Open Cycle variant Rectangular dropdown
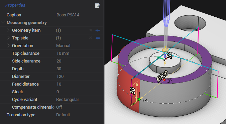Screen dimensions: 226x124 coord(68,100)
